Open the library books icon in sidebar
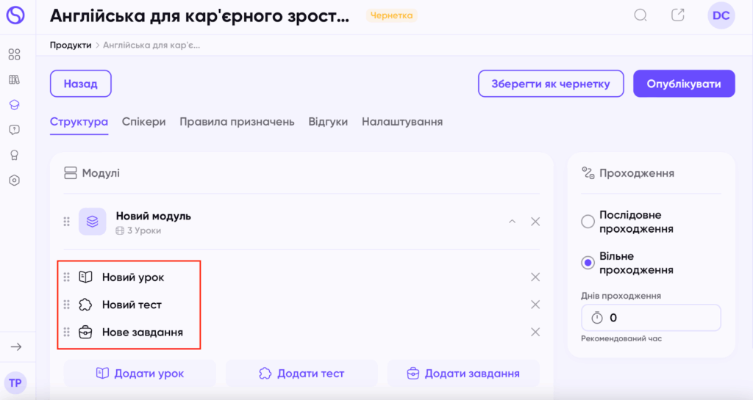 (15, 79)
